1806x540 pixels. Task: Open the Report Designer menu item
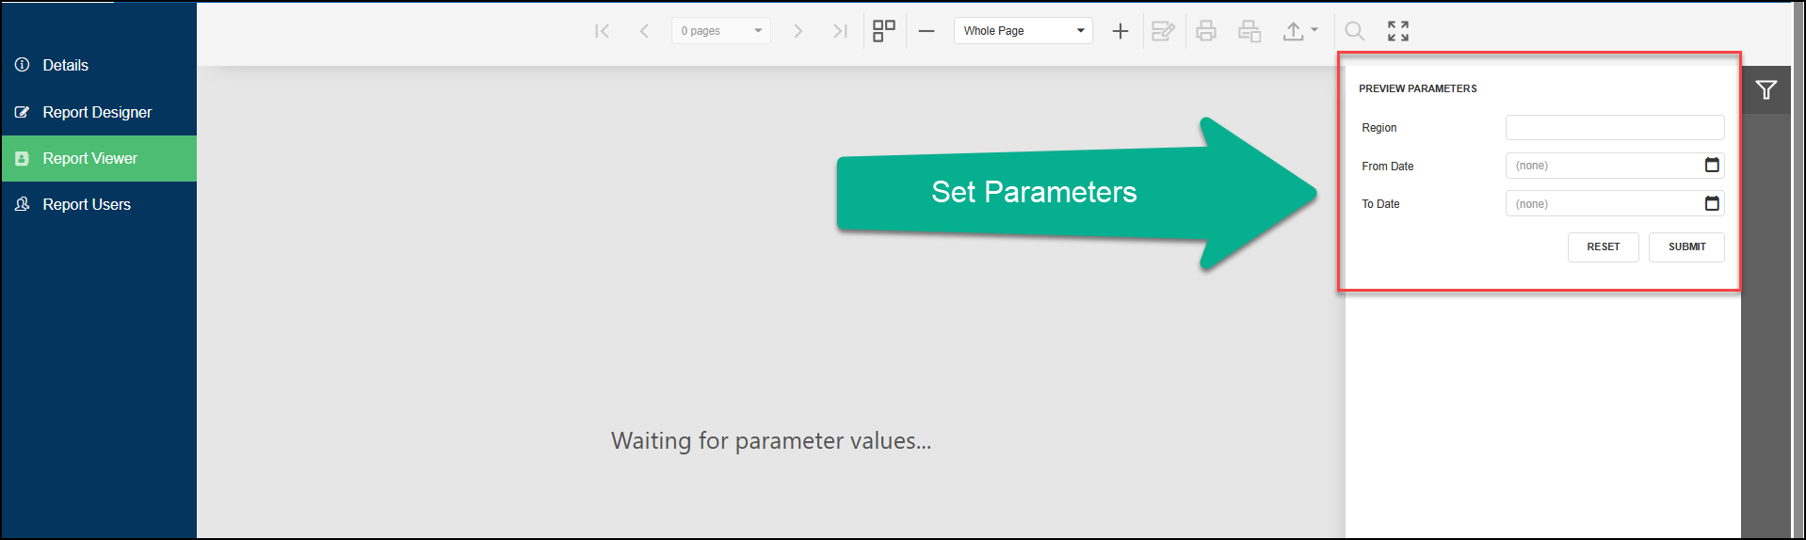99,112
